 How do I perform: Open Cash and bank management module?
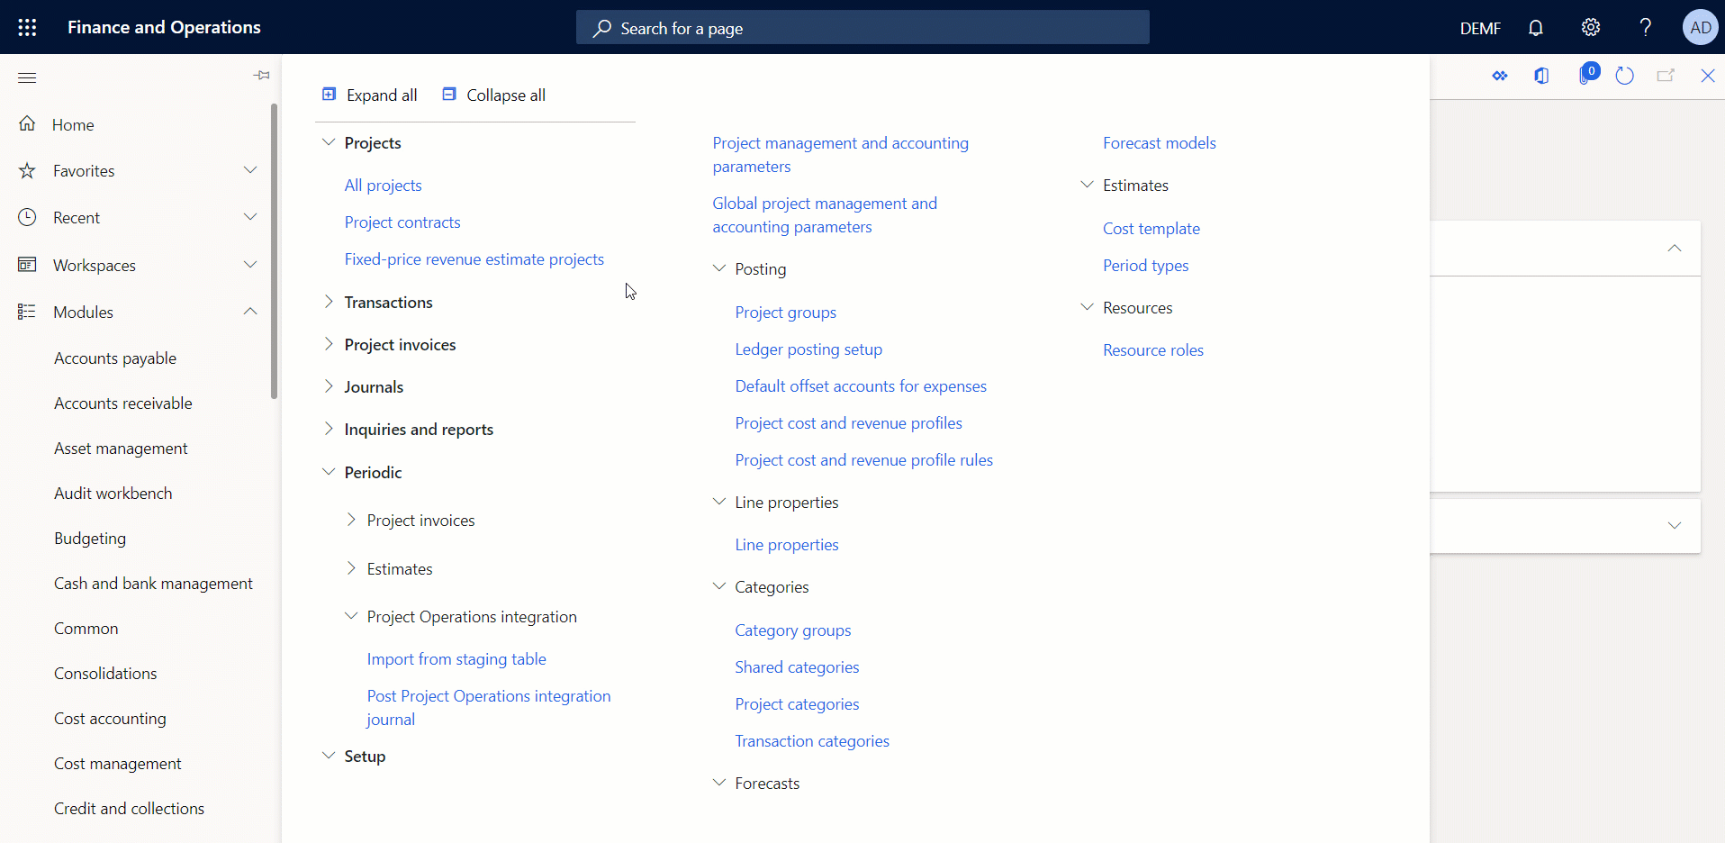pyautogui.click(x=153, y=584)
